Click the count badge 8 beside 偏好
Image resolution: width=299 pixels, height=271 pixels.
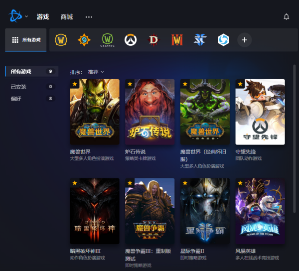50,99
